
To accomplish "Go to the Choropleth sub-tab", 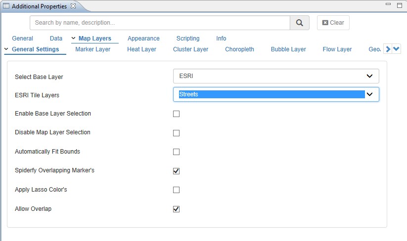I will [239, 49].
